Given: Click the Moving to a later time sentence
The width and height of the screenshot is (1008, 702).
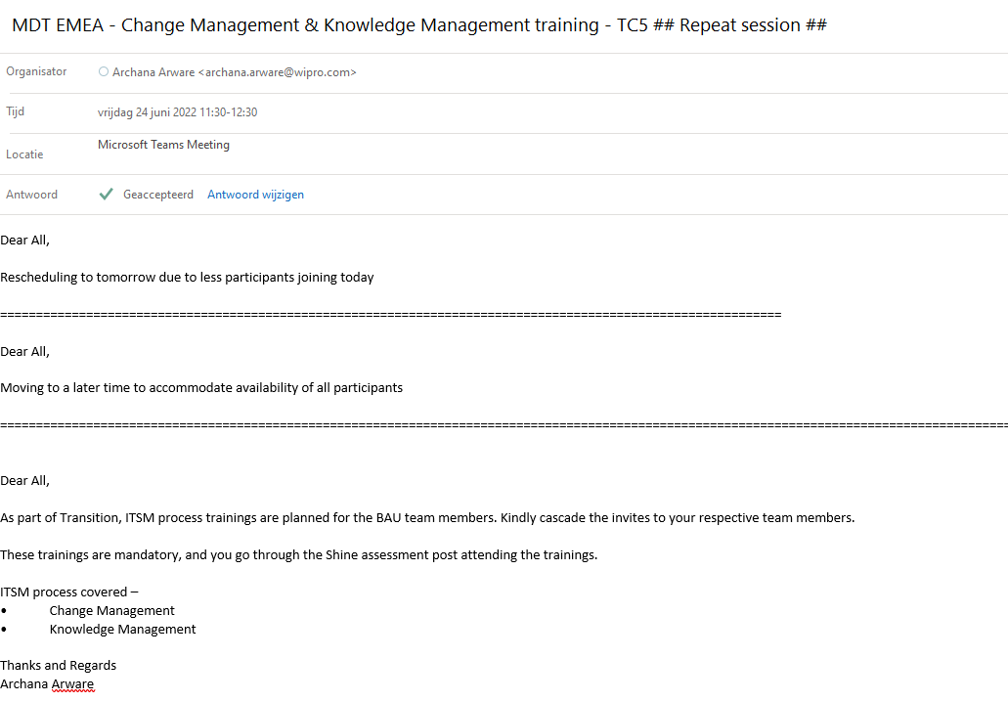Looking at the screenshot, I should (x=201, y=387).
